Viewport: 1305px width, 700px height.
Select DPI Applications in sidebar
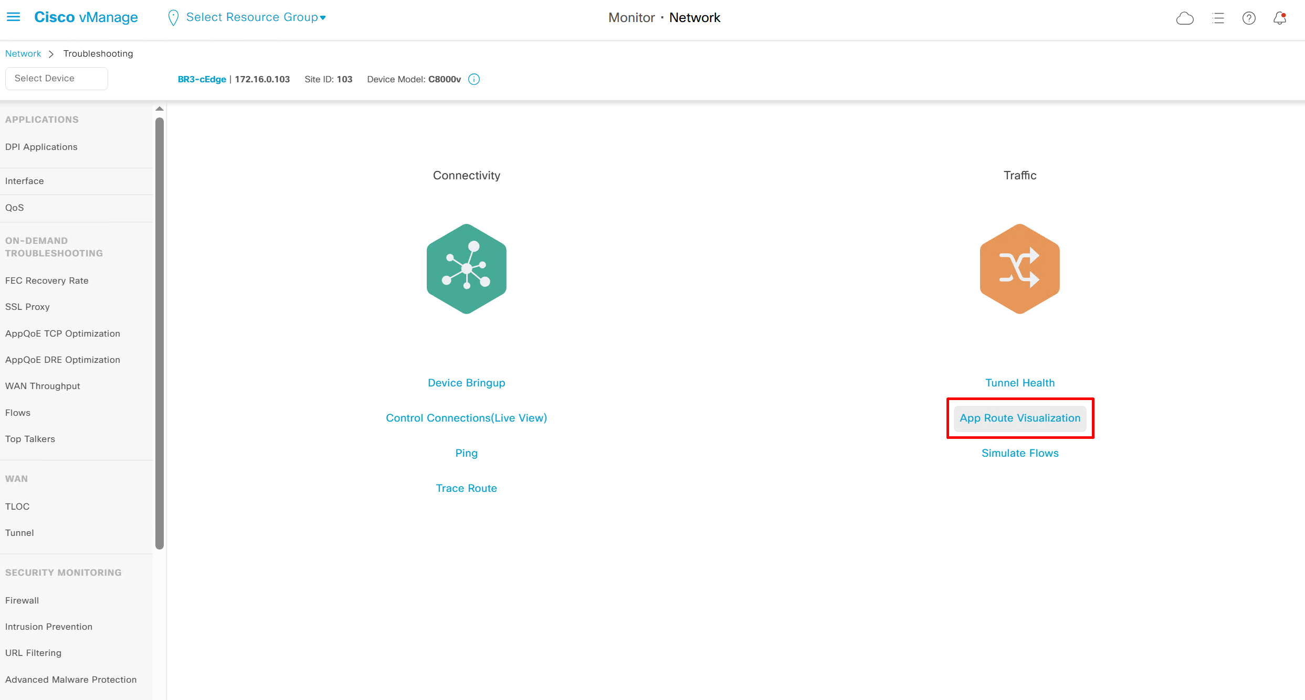click(x=41, y=147)
